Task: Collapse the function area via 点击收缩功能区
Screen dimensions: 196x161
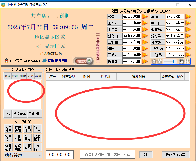Action: [x=98, y=48]
